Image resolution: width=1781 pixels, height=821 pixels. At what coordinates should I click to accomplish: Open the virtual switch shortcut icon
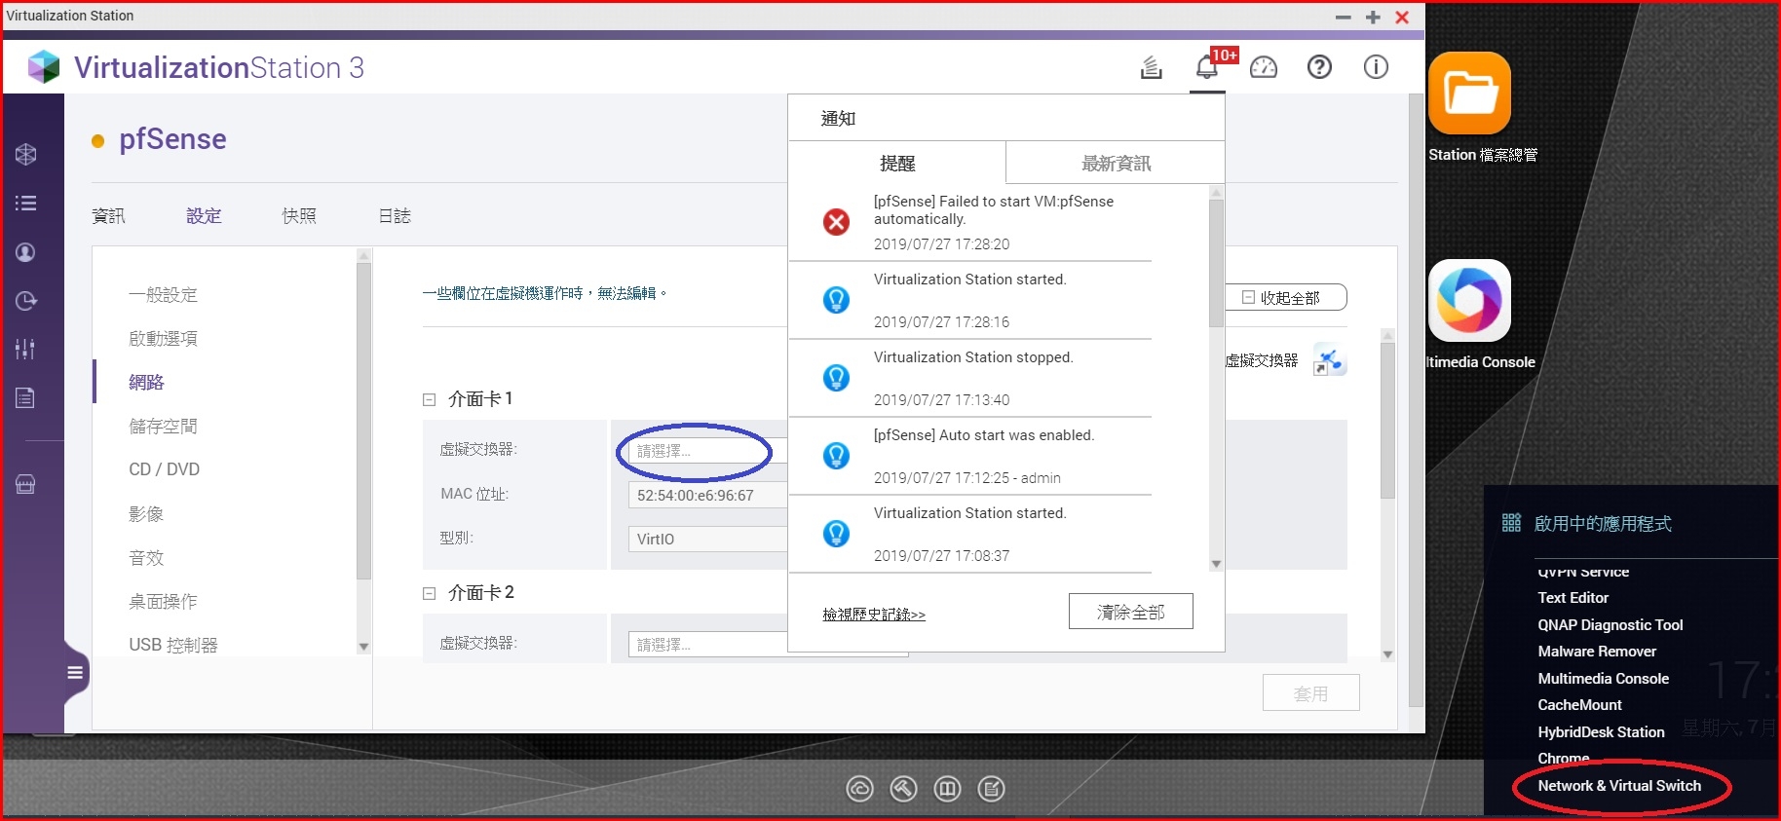tap(1330, 360)
